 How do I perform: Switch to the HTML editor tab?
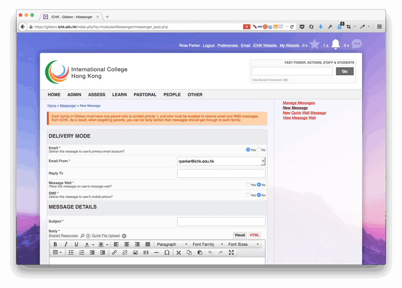coord(254,235)
